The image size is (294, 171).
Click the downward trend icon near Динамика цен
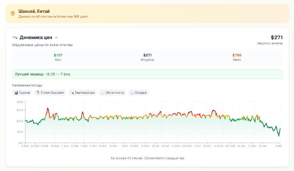click(x=15, y=37)
